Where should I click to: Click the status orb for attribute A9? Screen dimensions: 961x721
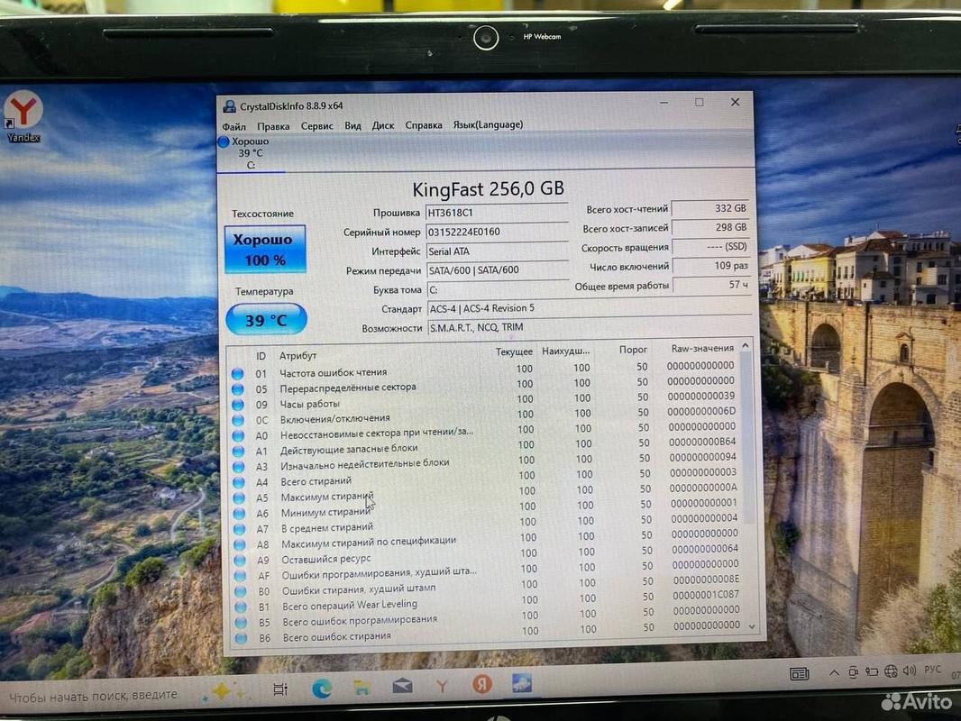tap(239, 560)
